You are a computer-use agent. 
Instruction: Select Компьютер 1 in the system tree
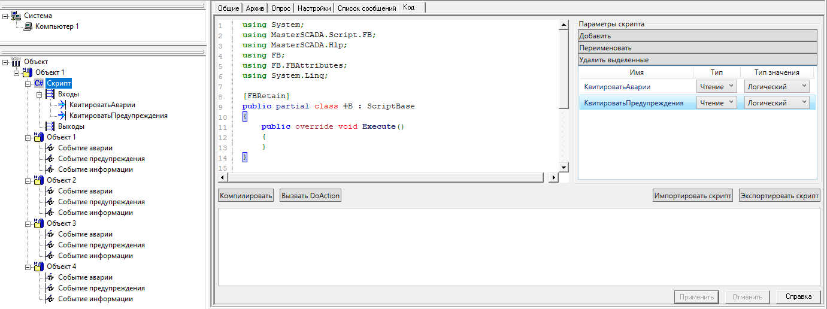(57, 26)
